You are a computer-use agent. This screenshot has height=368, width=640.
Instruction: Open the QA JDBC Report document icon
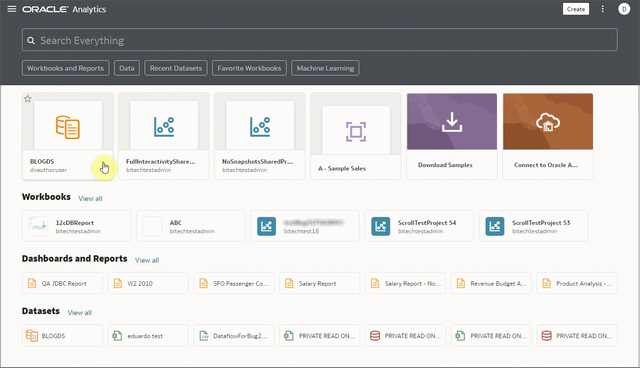[32, 283]
